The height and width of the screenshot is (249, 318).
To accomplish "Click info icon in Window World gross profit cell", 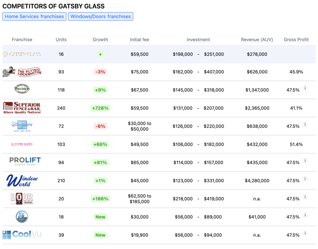I will (305, 178).
